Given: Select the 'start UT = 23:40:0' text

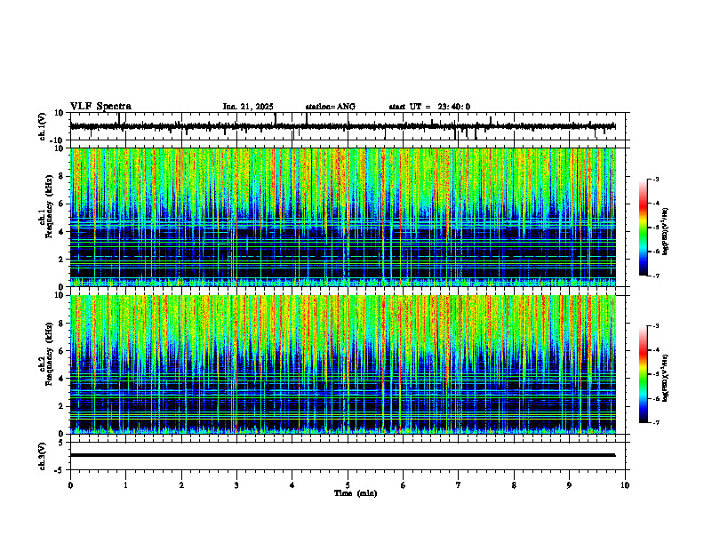Looking at the screenshot, I should pyautogui.click(x=429, y=107).
